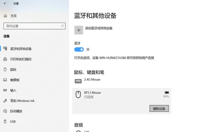Click in the 查找设置 search field
This screenshot has height=132, width=199.
coord(35,26)
